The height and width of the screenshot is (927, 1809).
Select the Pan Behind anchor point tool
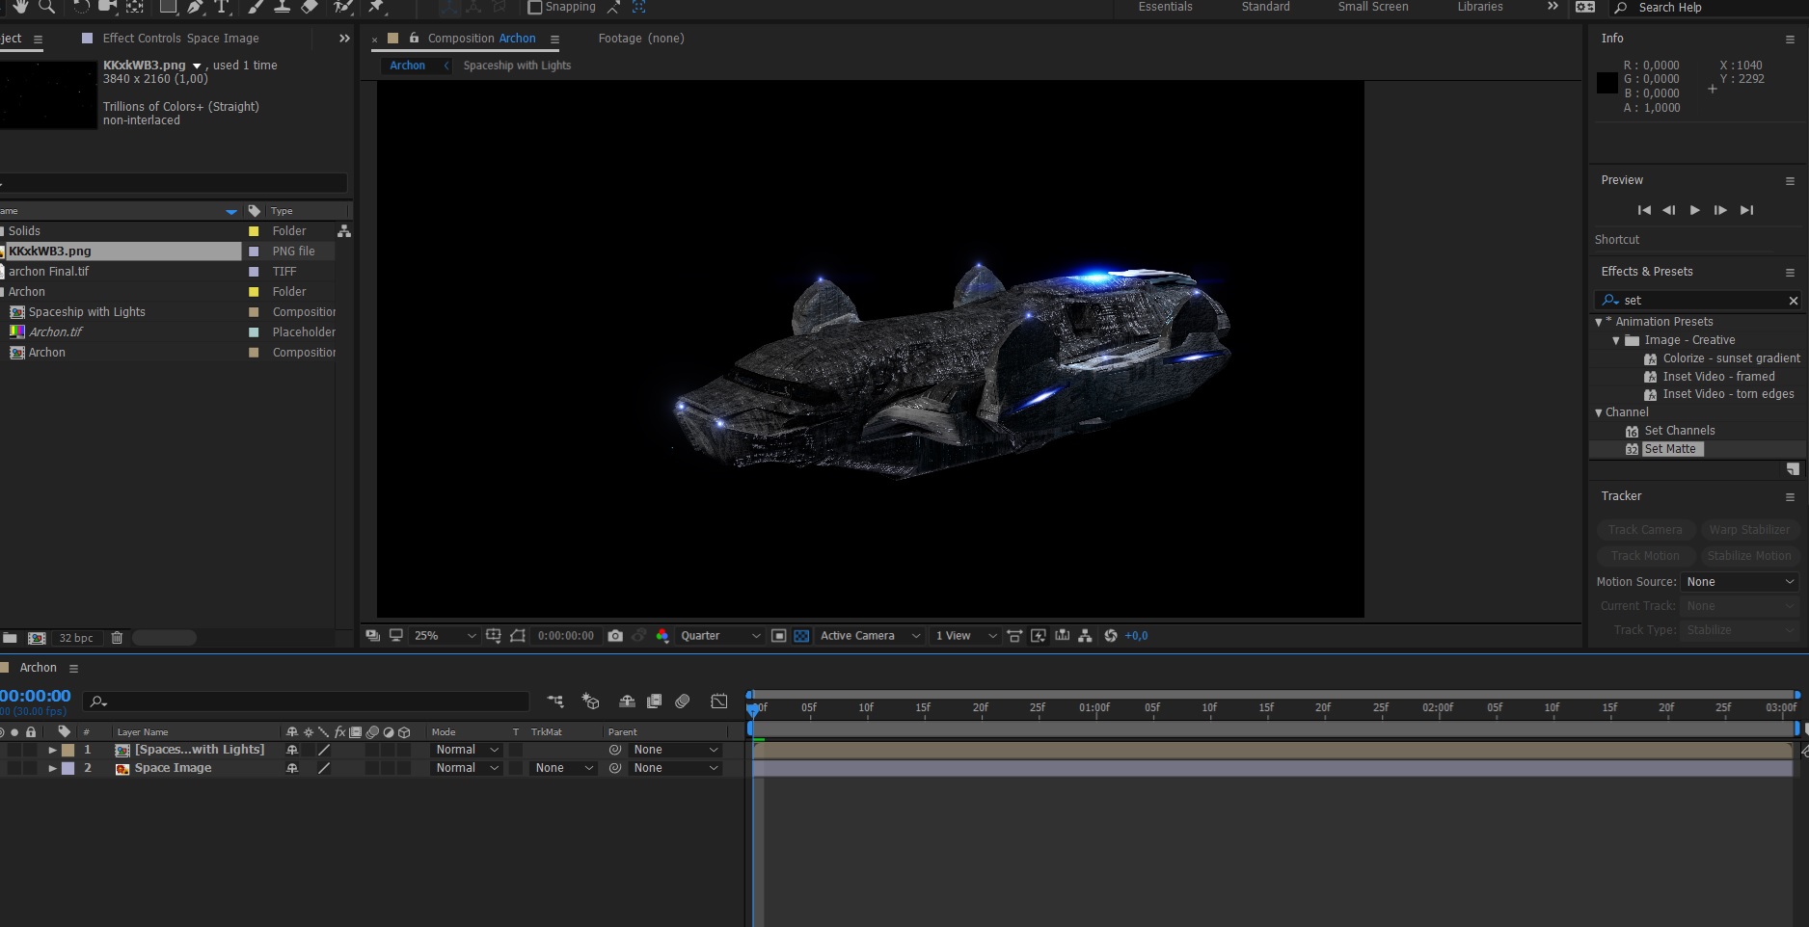135,7
